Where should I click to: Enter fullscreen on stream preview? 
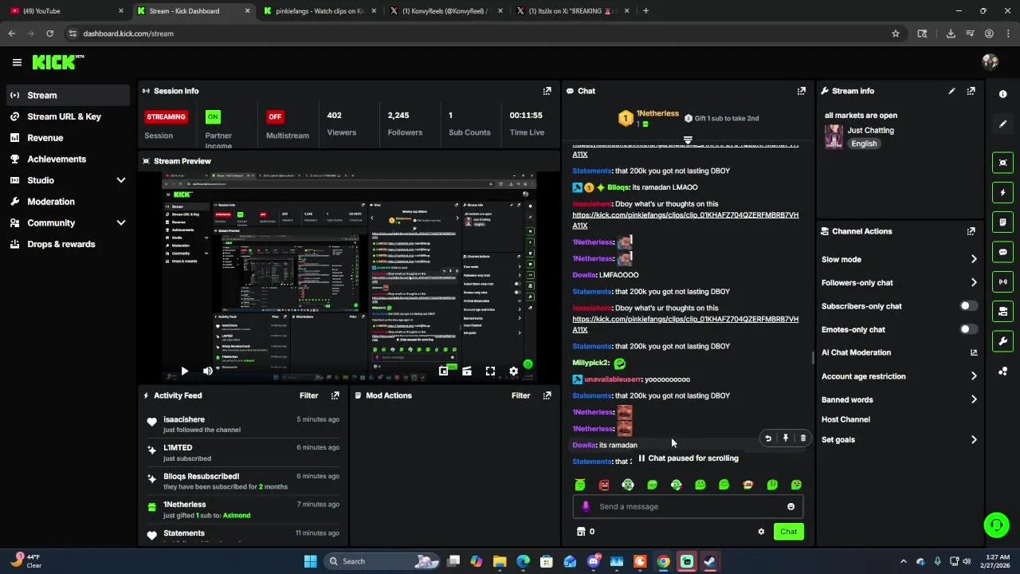(x=490, y=371)
